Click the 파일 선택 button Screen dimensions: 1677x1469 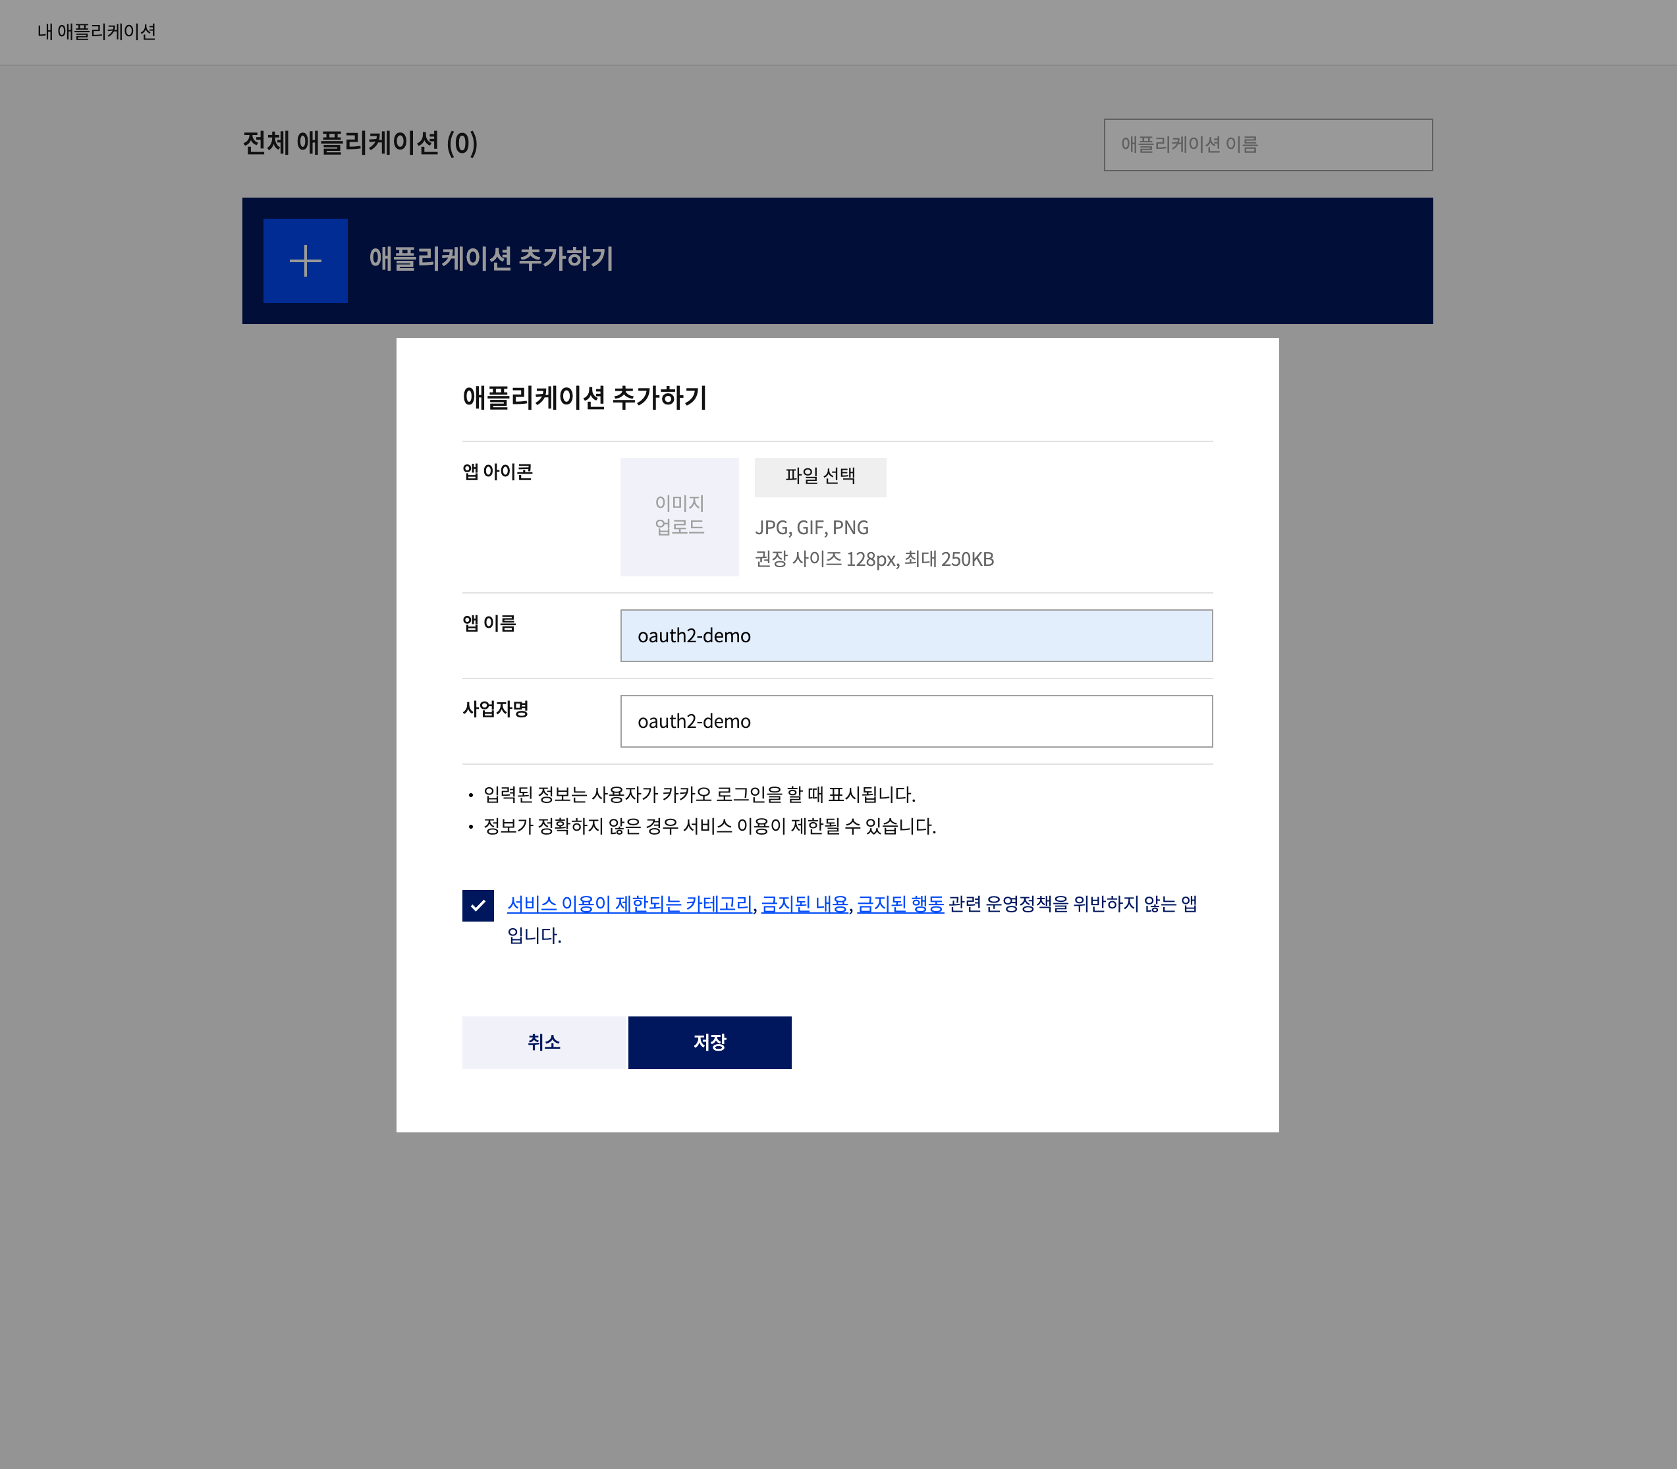pyautogui.click(x=821, y=477)
